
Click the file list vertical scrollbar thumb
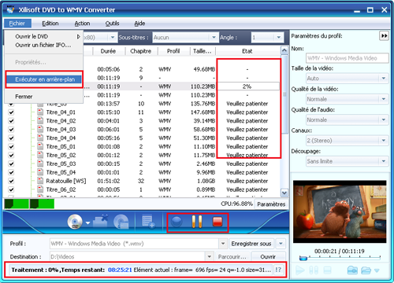tap(284, 94)
